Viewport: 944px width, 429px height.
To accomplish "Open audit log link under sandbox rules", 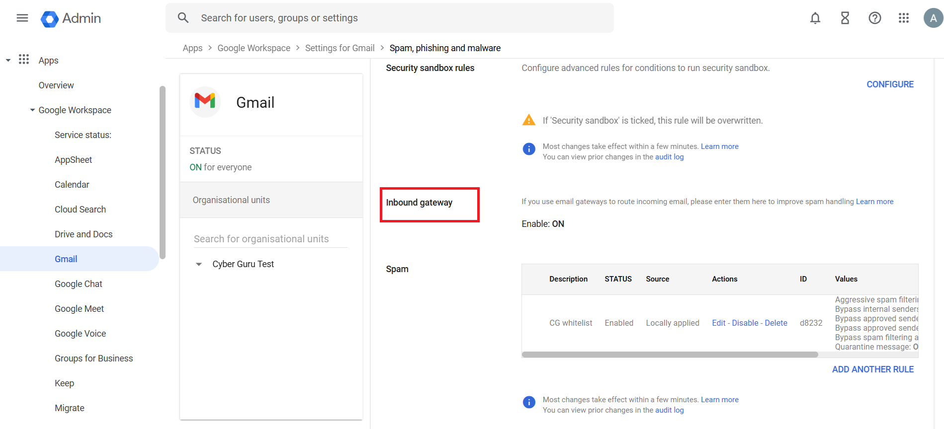I will tap(669, 157).
